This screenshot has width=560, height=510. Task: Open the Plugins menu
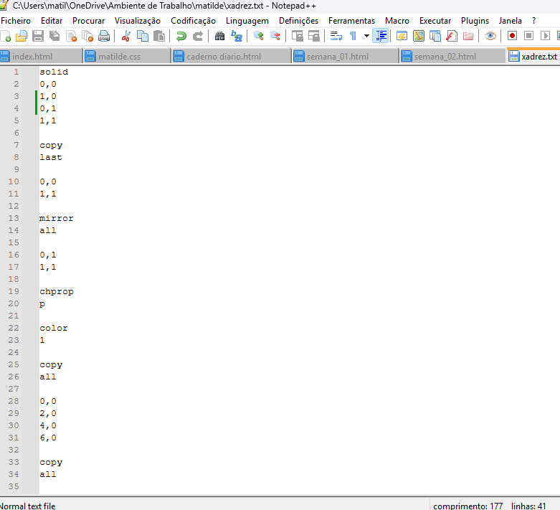coord(475,21)
